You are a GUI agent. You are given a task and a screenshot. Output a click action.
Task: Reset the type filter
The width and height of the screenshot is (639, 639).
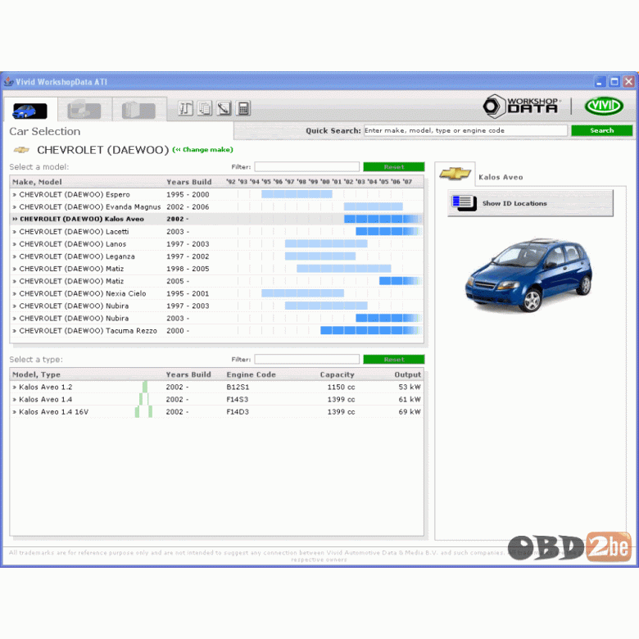[x=394, y=359]
